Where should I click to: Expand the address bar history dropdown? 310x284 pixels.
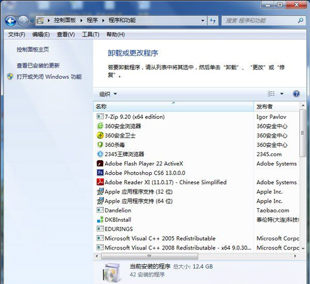tap(202, 21)
